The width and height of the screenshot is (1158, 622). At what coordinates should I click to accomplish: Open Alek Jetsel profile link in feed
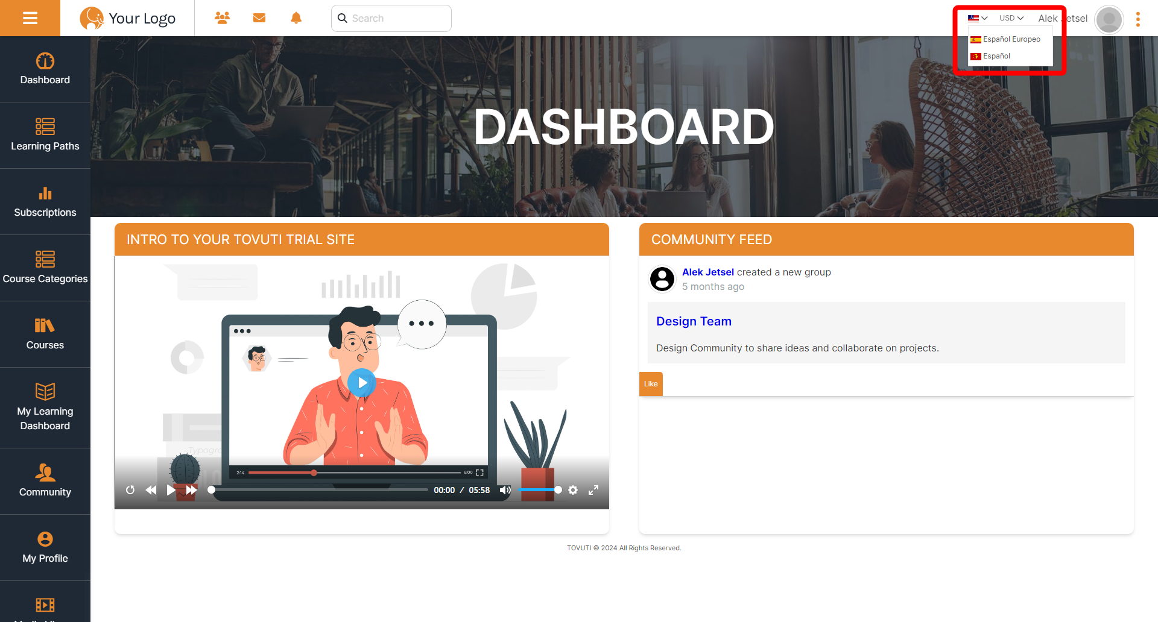tap(708, 272)
